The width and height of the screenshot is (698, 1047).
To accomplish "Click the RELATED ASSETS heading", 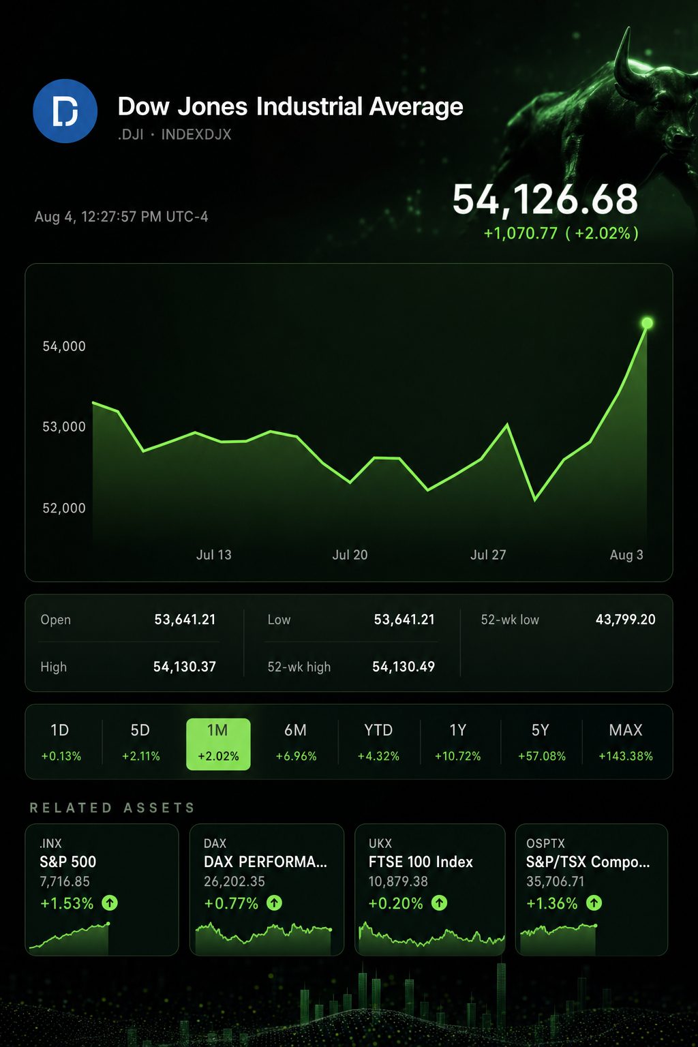I will tap(112, 808).
